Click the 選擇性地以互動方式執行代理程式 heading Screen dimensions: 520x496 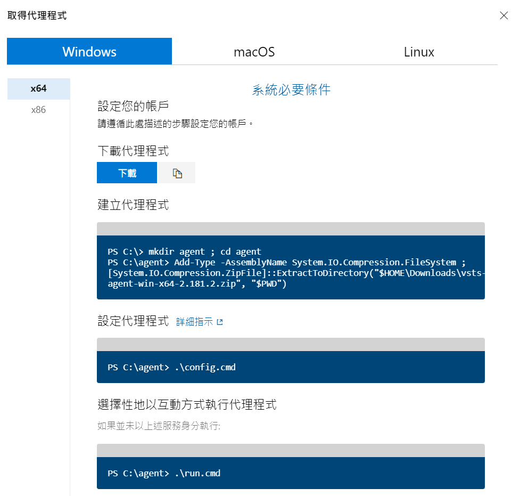coord(187,404)
